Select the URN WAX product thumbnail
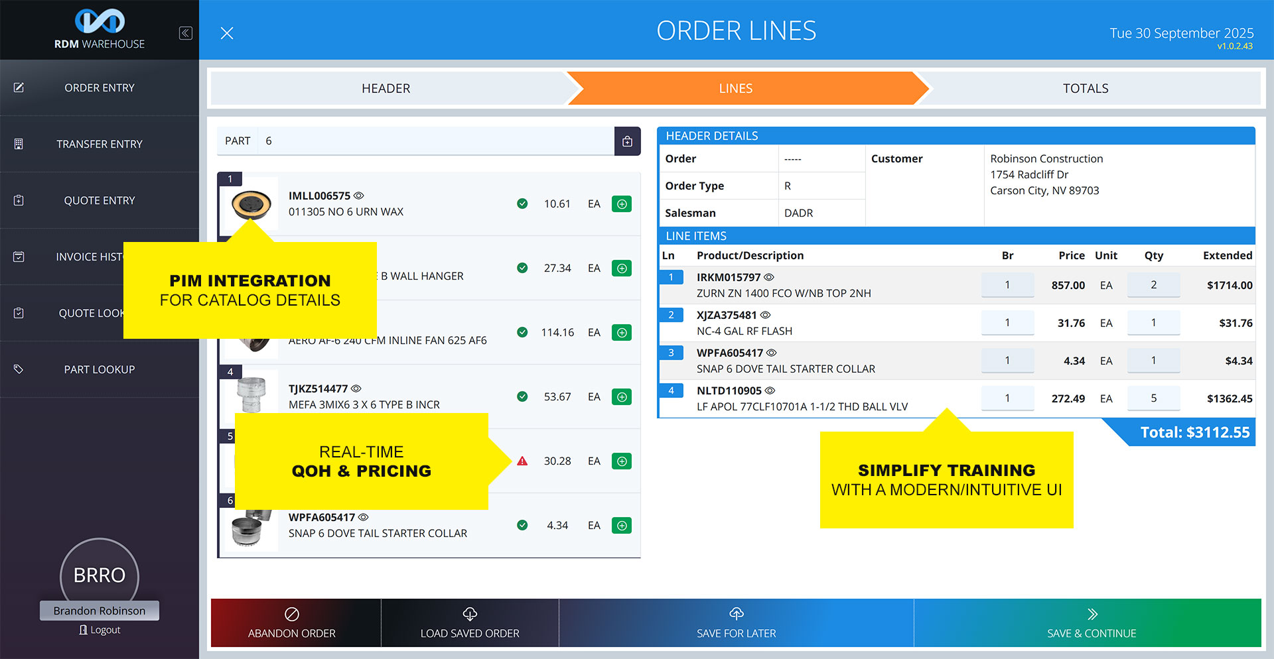 click(x=251, y=204)
